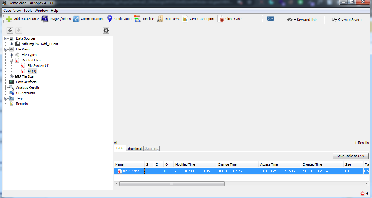The width and height of the screenshot is (372, 198).
Task: Click the Add Data Source plus icon
Action: click(x=9, y=19)
